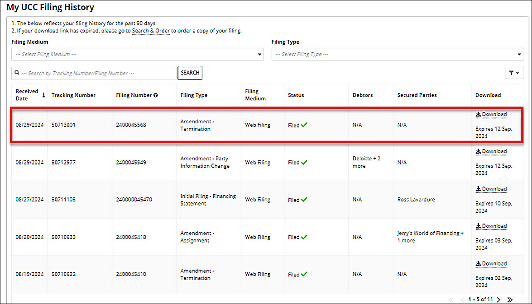Open the Search & Order link
This screenshot has width=532, height=304.
[x=151, y=31]
